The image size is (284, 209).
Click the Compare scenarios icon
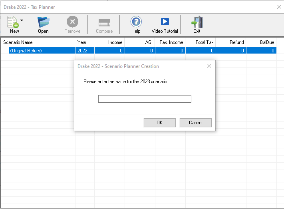pos(104,23)
